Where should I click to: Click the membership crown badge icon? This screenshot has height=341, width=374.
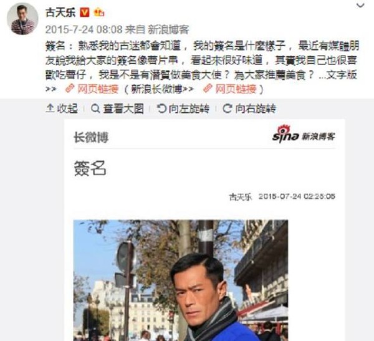[x=98, y=12]
